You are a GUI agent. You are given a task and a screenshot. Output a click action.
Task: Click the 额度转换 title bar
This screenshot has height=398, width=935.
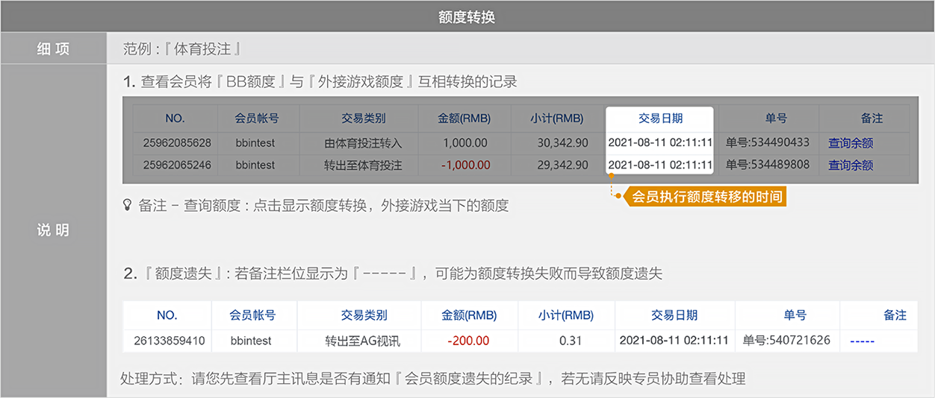pos(467,17)
